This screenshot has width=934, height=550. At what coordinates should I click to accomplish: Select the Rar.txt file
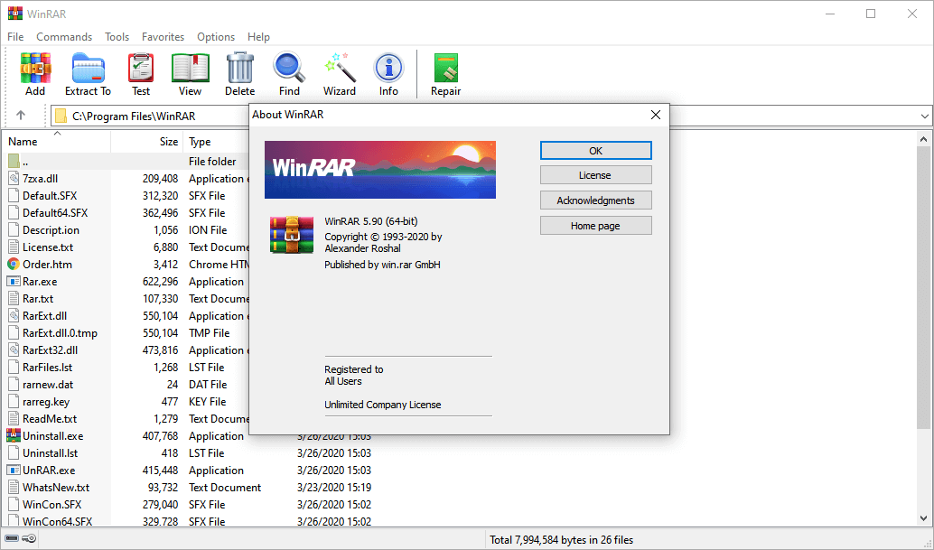[38, 298]
